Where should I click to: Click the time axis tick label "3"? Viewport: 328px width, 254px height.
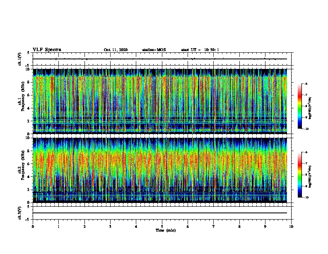click(110, 227)
